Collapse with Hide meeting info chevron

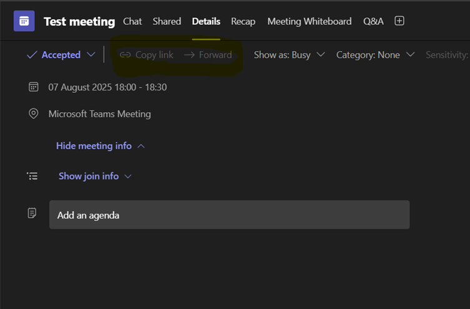pyautogui.click(x=141, y=146)
